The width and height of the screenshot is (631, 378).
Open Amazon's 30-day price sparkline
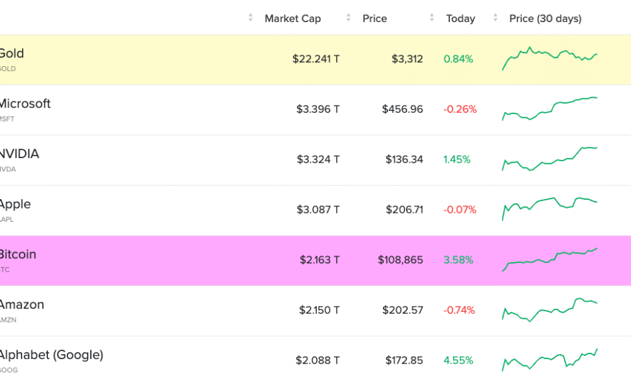click(x=550, y=310)
